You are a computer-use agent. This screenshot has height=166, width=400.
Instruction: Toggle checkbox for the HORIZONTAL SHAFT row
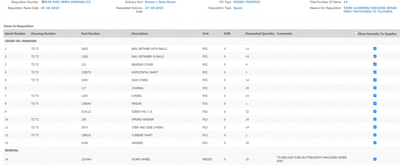tap(375, 72)
